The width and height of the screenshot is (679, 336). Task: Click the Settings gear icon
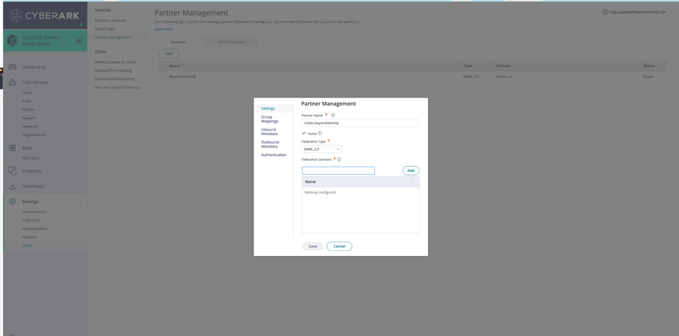tap(13, 201)
